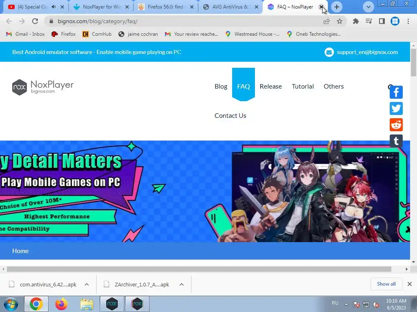Open the first Nox taskbar icon

click(112, 304)
